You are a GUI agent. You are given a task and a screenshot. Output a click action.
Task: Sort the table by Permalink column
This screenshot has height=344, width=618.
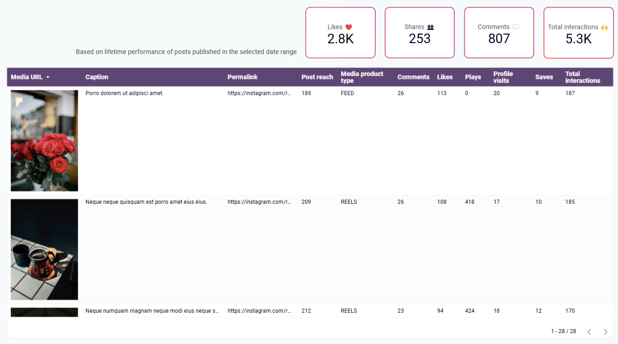pos(242,77)
